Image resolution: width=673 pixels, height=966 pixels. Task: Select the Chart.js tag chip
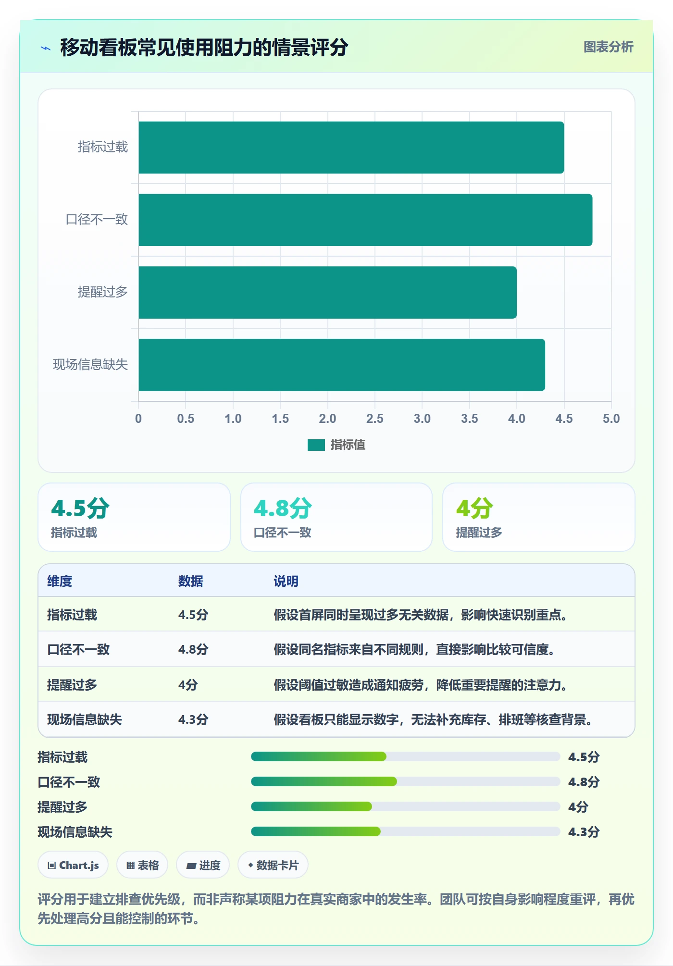point(73,865)
